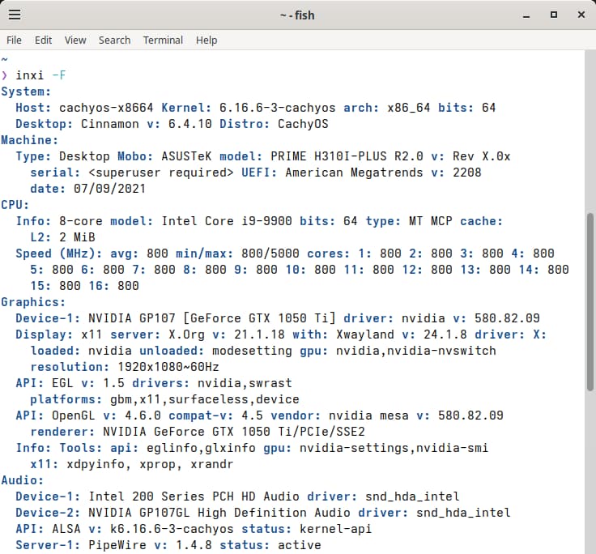Click 'OpenGL' API name
Viewport: 596px width, 554px height.
pyautogui.click(x=74, y=415)
